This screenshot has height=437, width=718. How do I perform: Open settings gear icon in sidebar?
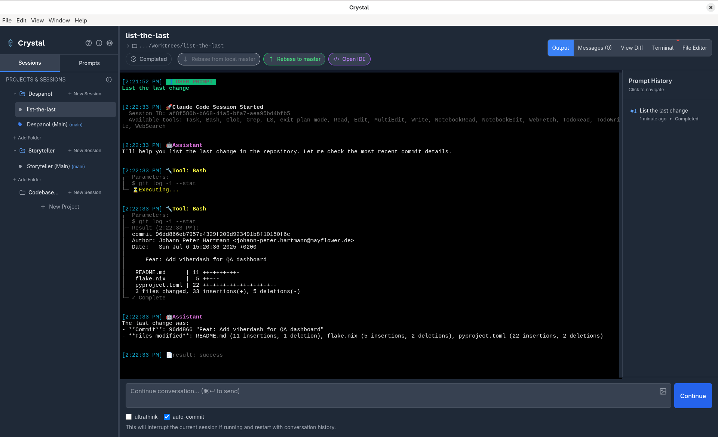coord(110,43)
